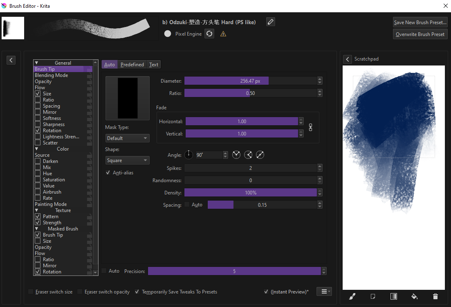
Task: Click the rename brush pencil icon
Action: click(270, 22)
